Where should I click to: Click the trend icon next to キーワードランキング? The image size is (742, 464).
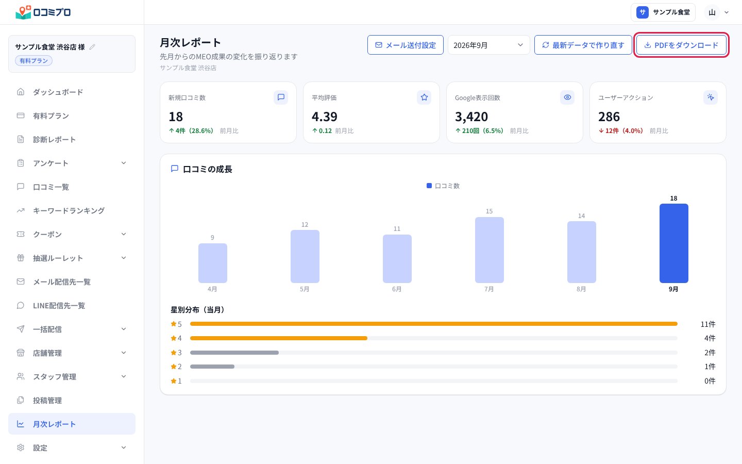pyautogui.click(x=21, y=210)
